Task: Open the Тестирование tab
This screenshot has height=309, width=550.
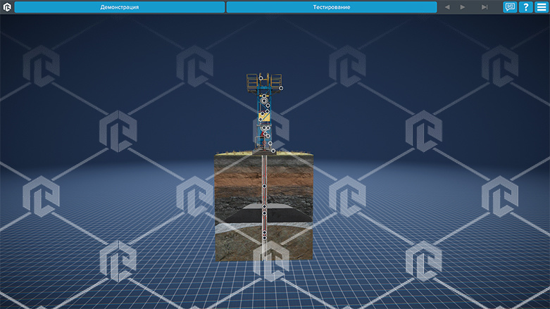Action: tap(331, 7)
